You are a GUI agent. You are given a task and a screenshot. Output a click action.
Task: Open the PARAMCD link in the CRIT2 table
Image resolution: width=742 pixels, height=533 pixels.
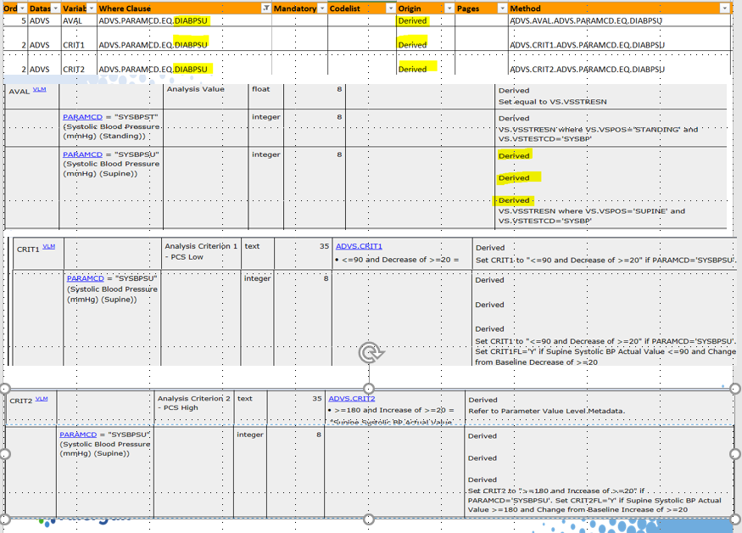(78, 435)
